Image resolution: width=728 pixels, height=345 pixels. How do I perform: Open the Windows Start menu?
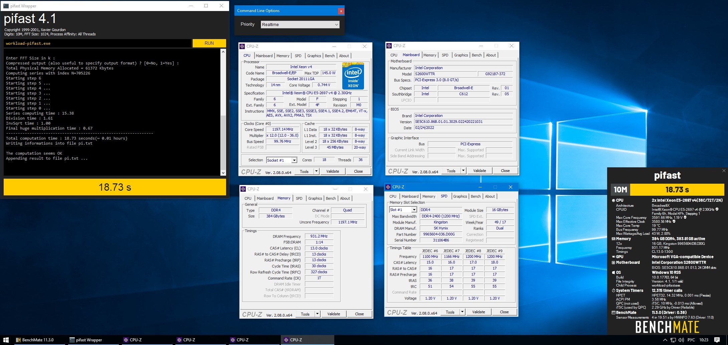click(6, 340)
